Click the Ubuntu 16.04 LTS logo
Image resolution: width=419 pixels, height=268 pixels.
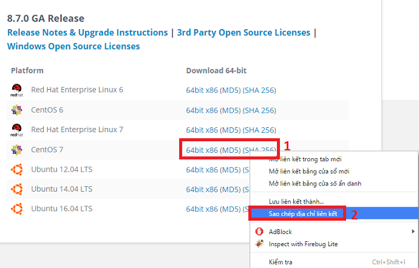point(16,209)
